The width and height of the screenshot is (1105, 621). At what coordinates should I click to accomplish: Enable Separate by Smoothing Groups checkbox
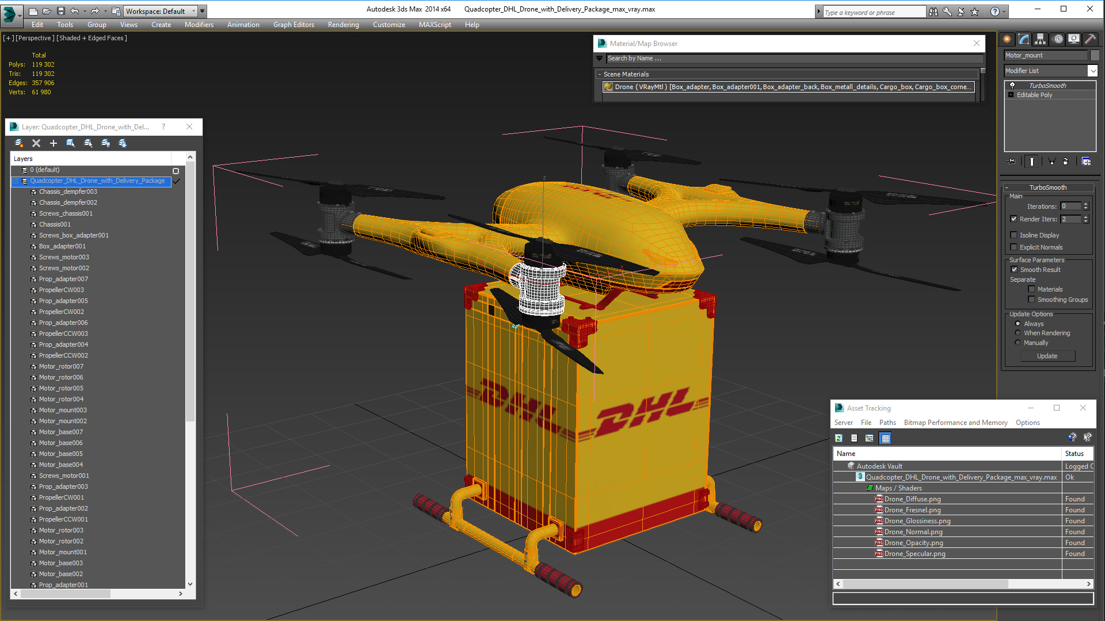(x=1031, y=300)
